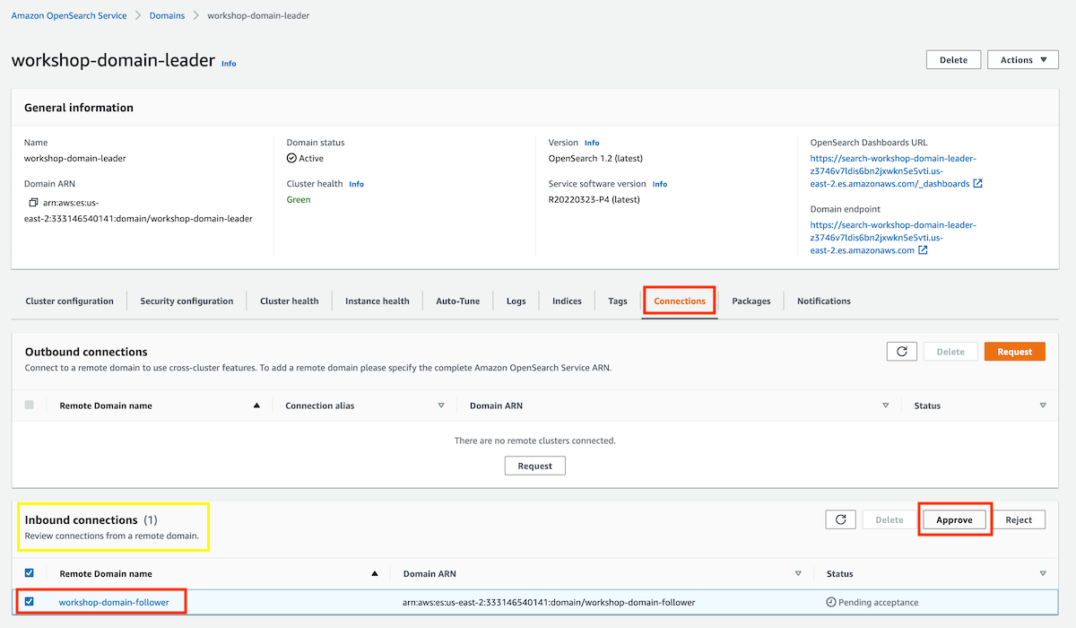Approve the inbound connection request

tap(955, 519)
